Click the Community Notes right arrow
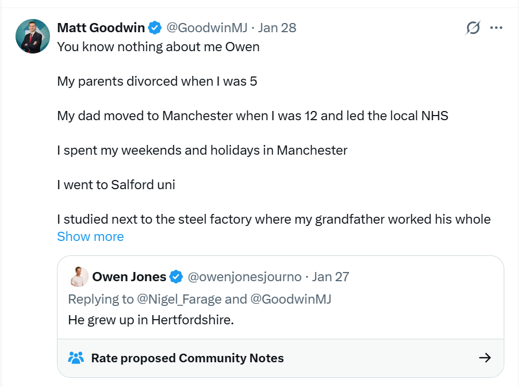 pos(485,358)
